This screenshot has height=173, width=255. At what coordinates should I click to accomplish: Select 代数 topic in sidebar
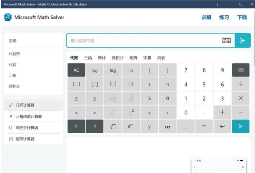[13, 65]
